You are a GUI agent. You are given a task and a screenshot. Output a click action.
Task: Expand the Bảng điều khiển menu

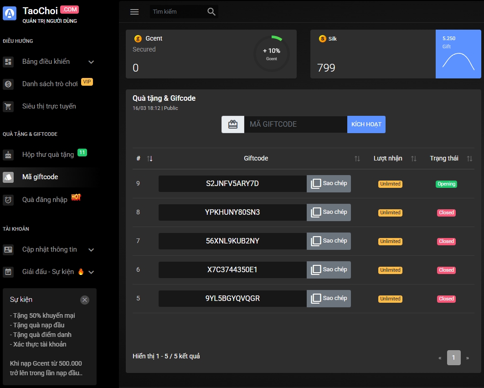[x=91, y=62]
